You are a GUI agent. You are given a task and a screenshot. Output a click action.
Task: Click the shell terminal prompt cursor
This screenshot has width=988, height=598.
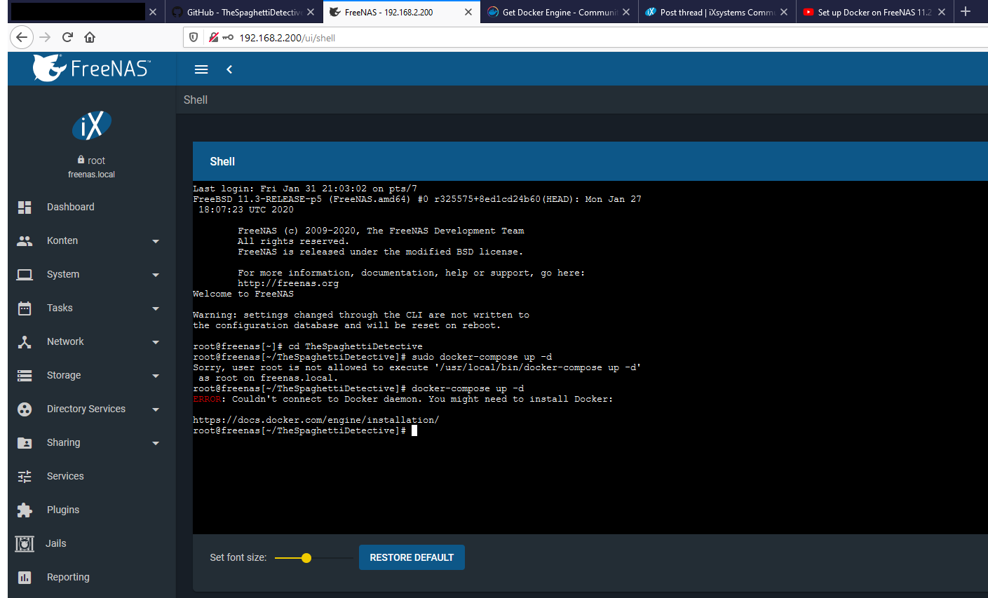(414, 430)
